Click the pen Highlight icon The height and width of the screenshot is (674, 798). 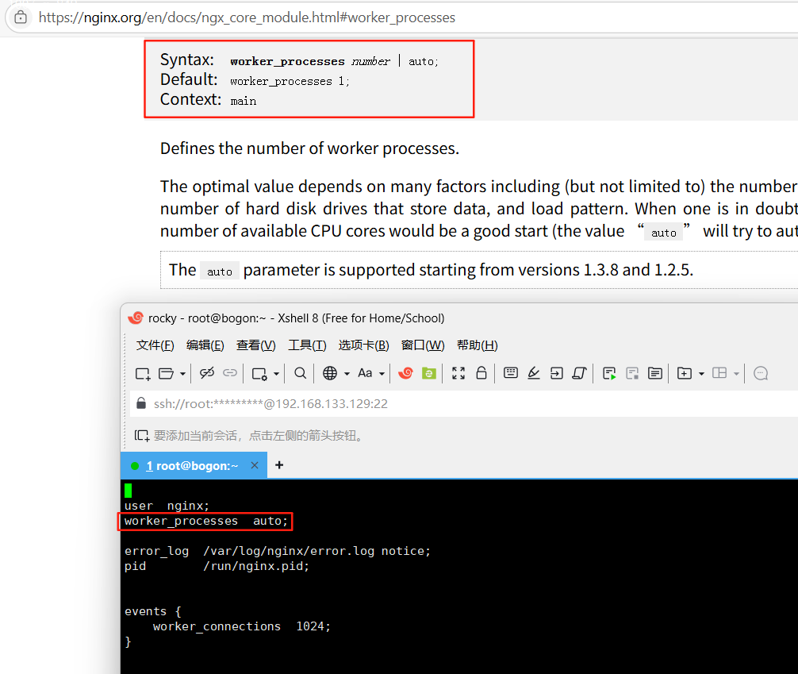pos(533,373)
